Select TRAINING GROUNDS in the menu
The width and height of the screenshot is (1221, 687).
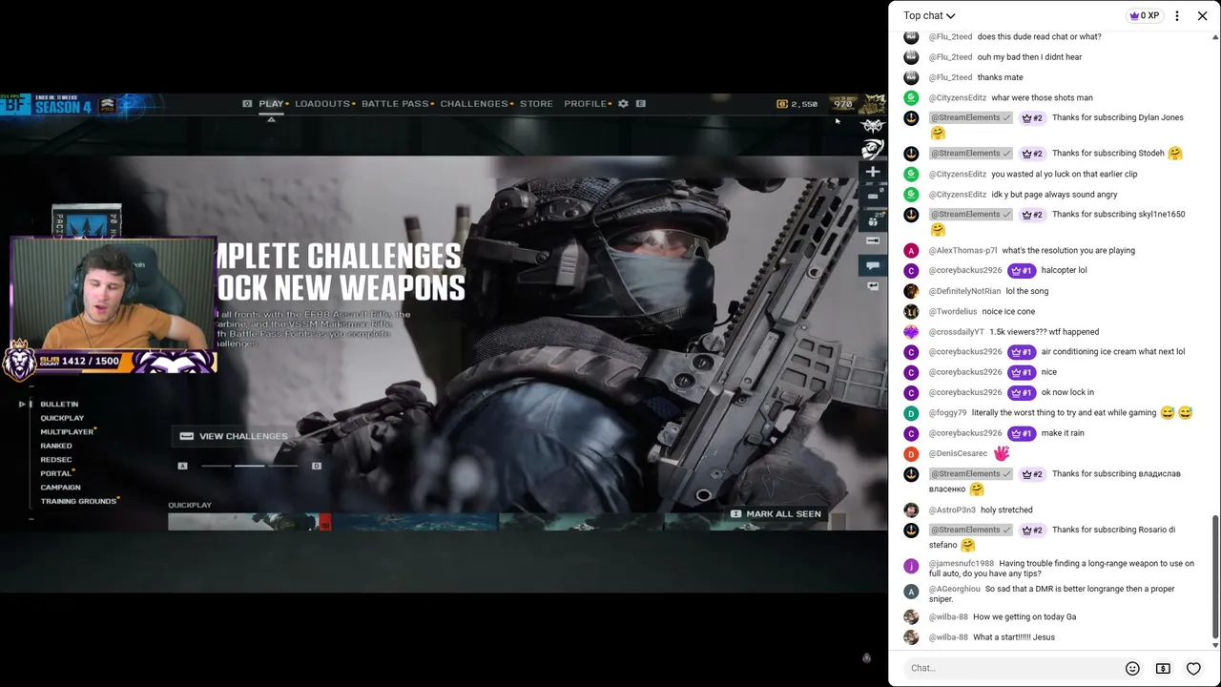click(78, 501)
